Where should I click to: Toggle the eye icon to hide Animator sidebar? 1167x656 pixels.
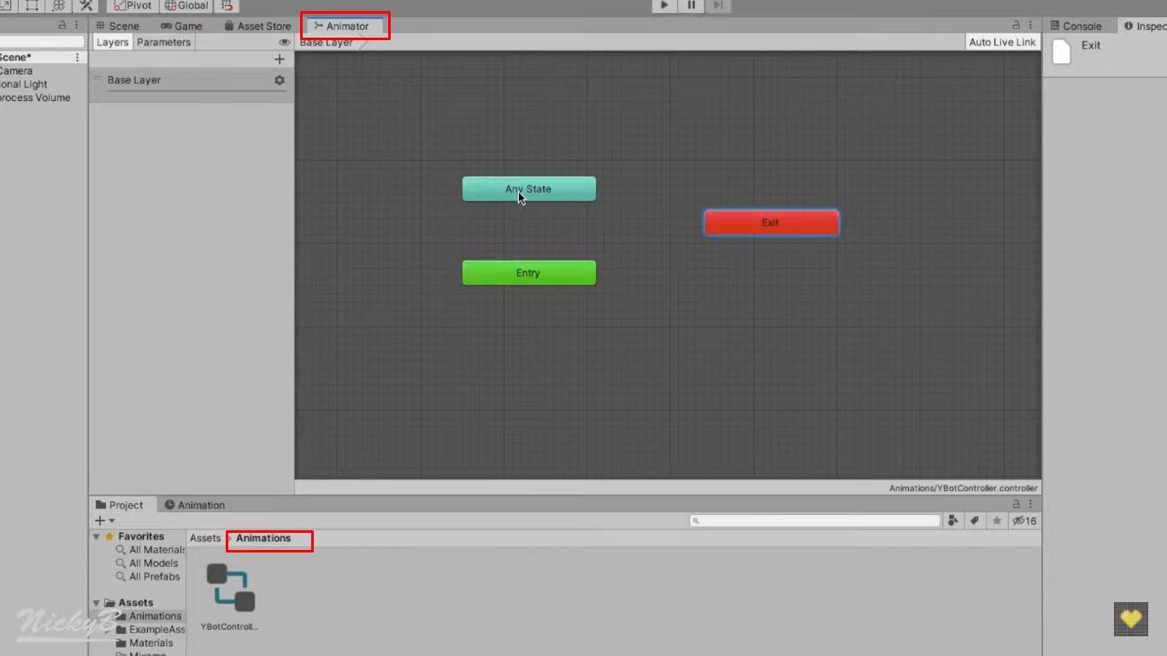tap(284, 42)
